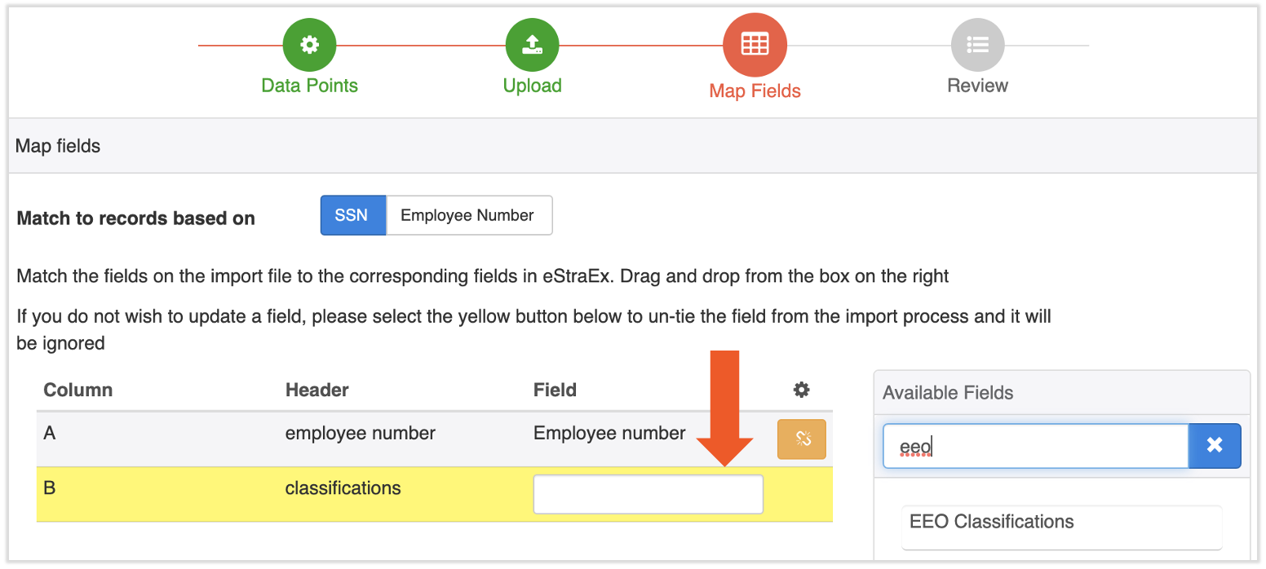Click the Data Points gear step icon

click(309, 45)
